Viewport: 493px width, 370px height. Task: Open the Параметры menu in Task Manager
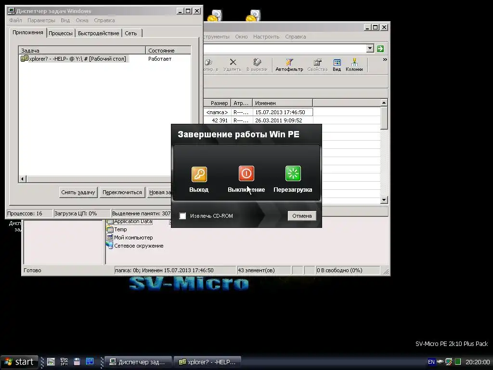click(41, 20)
